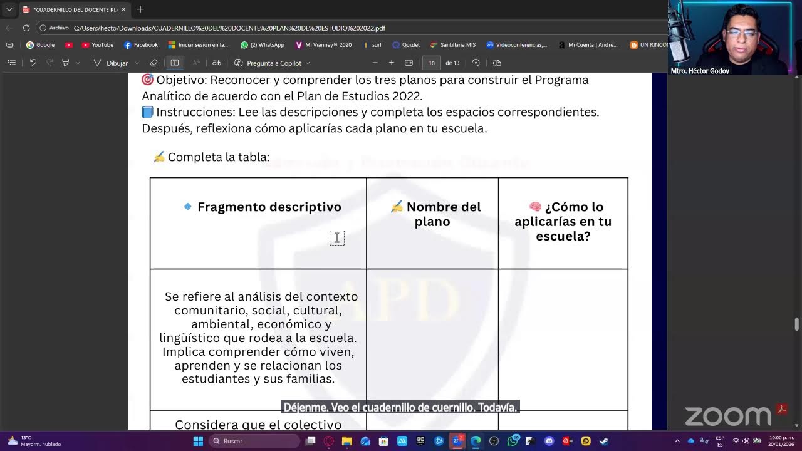Open Quizlet bookmark
This screenshot has width=802, height=451.
coord(406,45)
